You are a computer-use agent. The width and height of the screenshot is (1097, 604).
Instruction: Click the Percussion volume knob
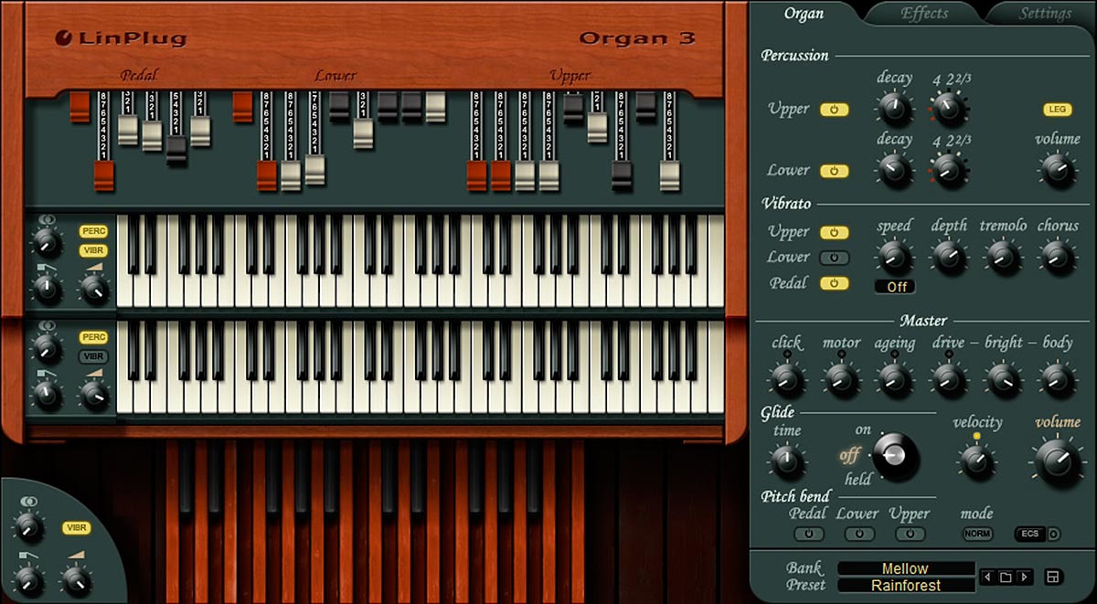point(1057,170)
